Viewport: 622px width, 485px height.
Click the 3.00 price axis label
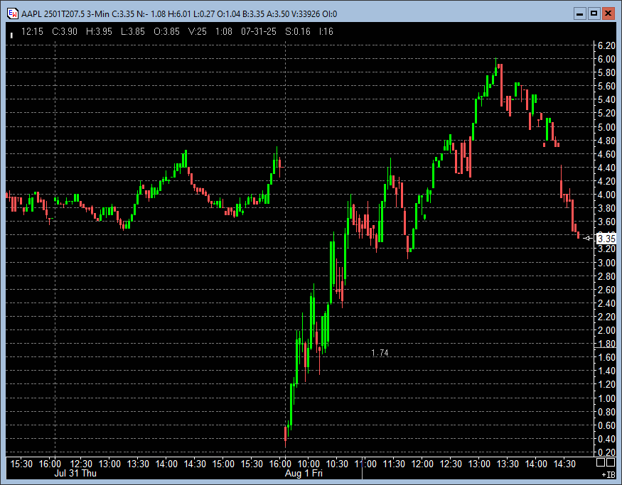click(606, 263)
